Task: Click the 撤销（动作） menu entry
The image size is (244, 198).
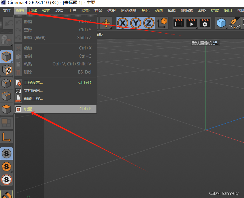Action: [x=55, y=38]
